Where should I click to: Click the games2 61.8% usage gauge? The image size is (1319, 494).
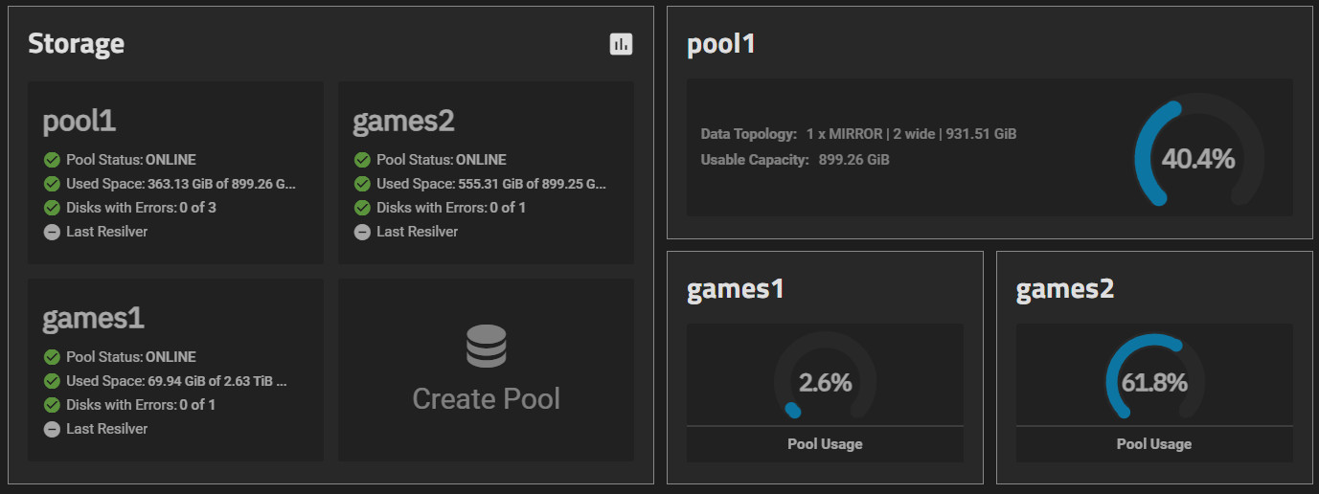(x=1154, y=376)
